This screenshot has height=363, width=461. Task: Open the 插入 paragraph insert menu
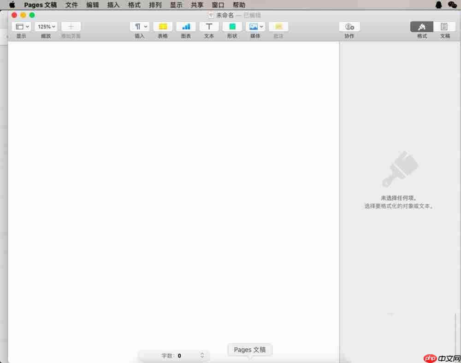point(140,27)
